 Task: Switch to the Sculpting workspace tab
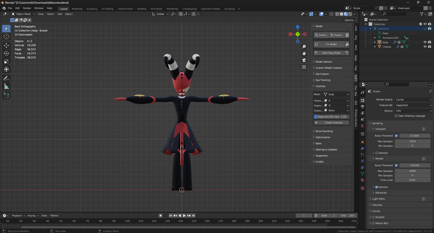(x=92, y=9)
